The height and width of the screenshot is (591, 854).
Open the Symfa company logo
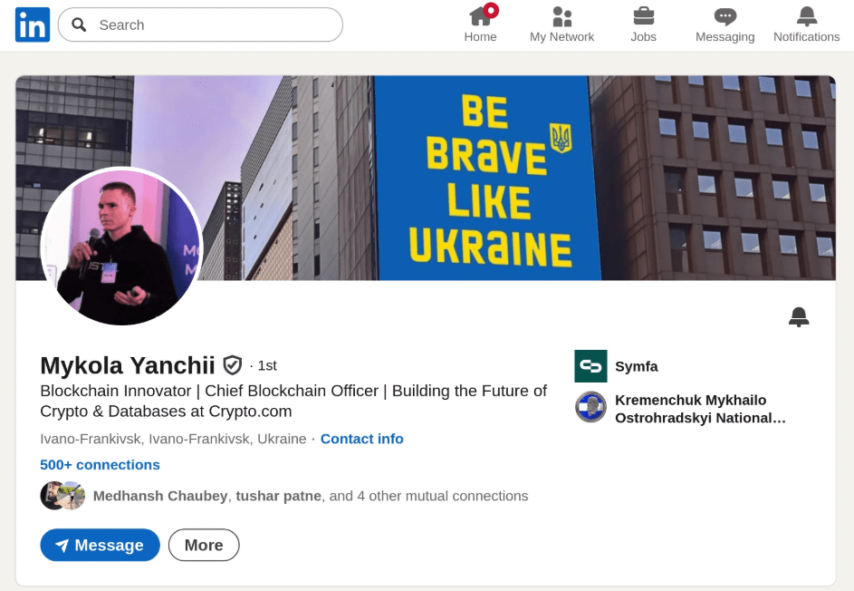point(590,366)
